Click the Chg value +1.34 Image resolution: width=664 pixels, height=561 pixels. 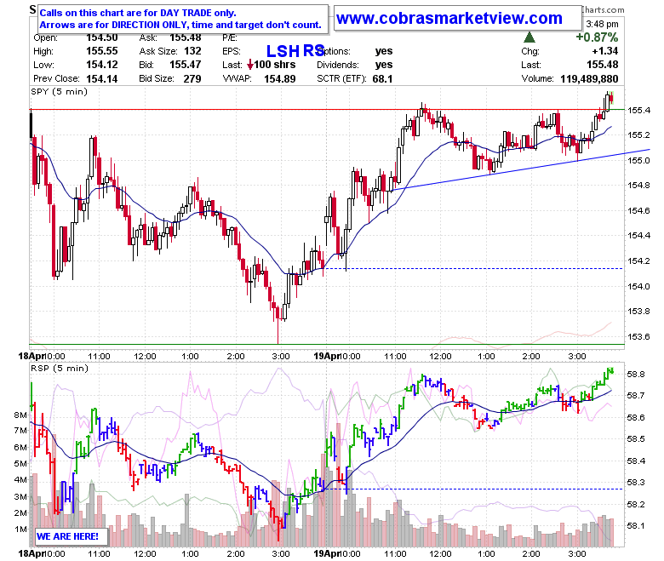click(604, 51)
